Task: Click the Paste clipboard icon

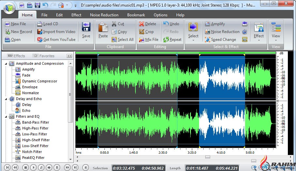Action: (x=103, y=28)
